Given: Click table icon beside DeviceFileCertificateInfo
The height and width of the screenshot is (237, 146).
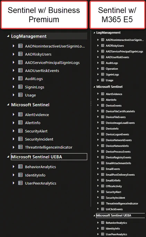Looking at the screenshot, I should pyautogui.click(x=103, y=111).
